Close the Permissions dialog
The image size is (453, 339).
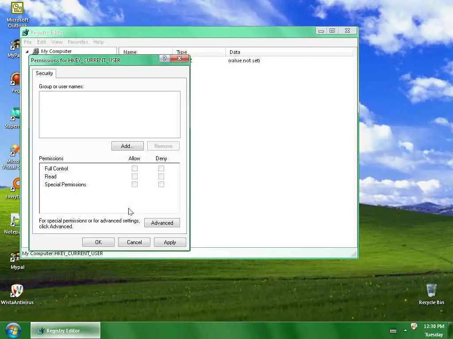click(179, 59)
